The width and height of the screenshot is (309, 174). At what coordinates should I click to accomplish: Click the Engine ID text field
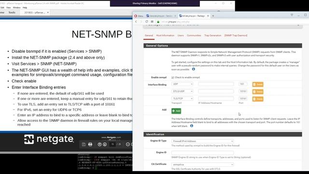(x=203, y=153)
